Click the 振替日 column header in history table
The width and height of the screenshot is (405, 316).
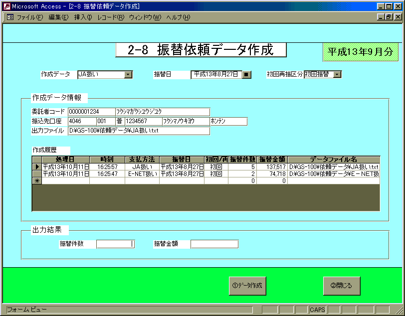pyautogui.click(x=182, y=159)
